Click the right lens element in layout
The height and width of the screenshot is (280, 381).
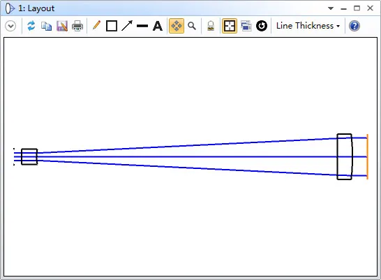[344, 157]
